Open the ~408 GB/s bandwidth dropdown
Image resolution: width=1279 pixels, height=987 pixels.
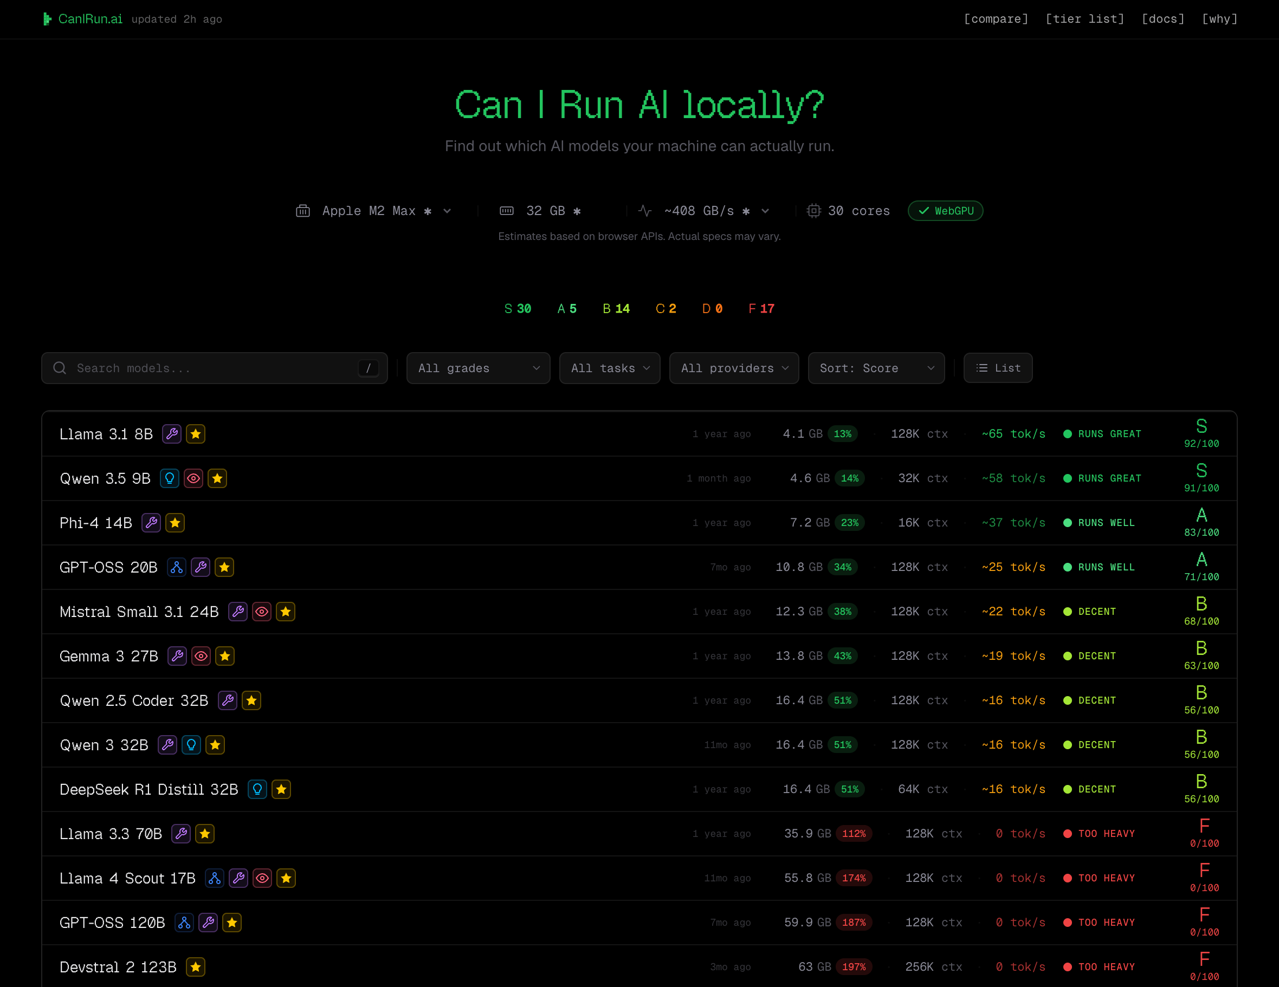(704, 211)
